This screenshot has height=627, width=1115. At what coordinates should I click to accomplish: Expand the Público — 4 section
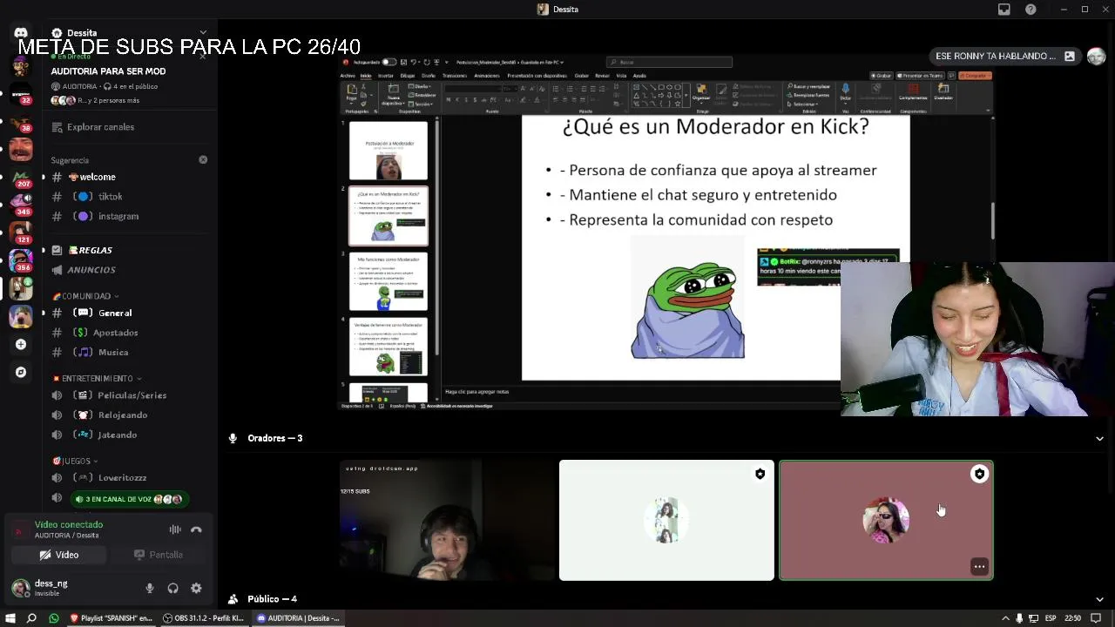(x=1099, y=599)
